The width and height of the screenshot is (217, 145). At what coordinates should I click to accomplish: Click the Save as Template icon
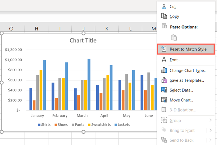(164, 80)
